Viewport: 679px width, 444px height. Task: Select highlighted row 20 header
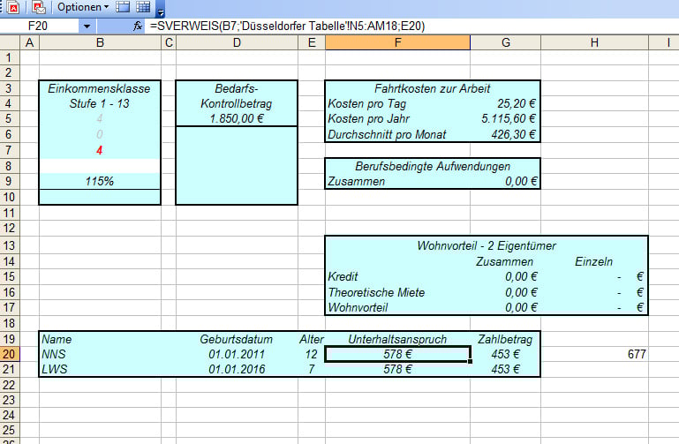[10, 354]
